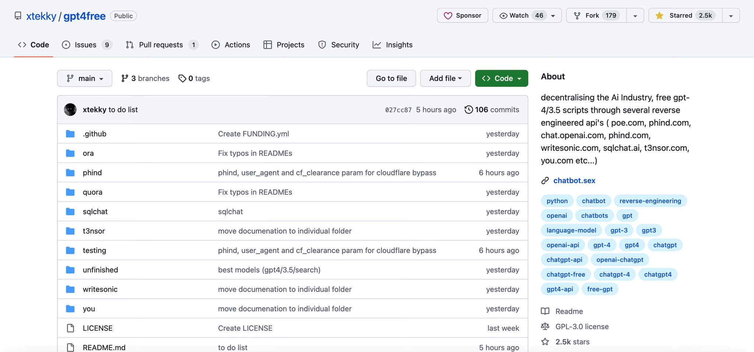Open the .github folder icon
The image size is (754, 352).
pyautogui.click(x=70, y=134)
